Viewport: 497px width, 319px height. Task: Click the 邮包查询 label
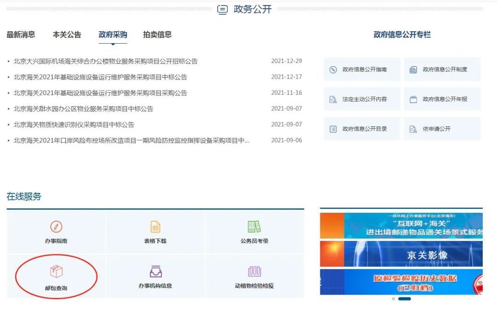(56, 288)
